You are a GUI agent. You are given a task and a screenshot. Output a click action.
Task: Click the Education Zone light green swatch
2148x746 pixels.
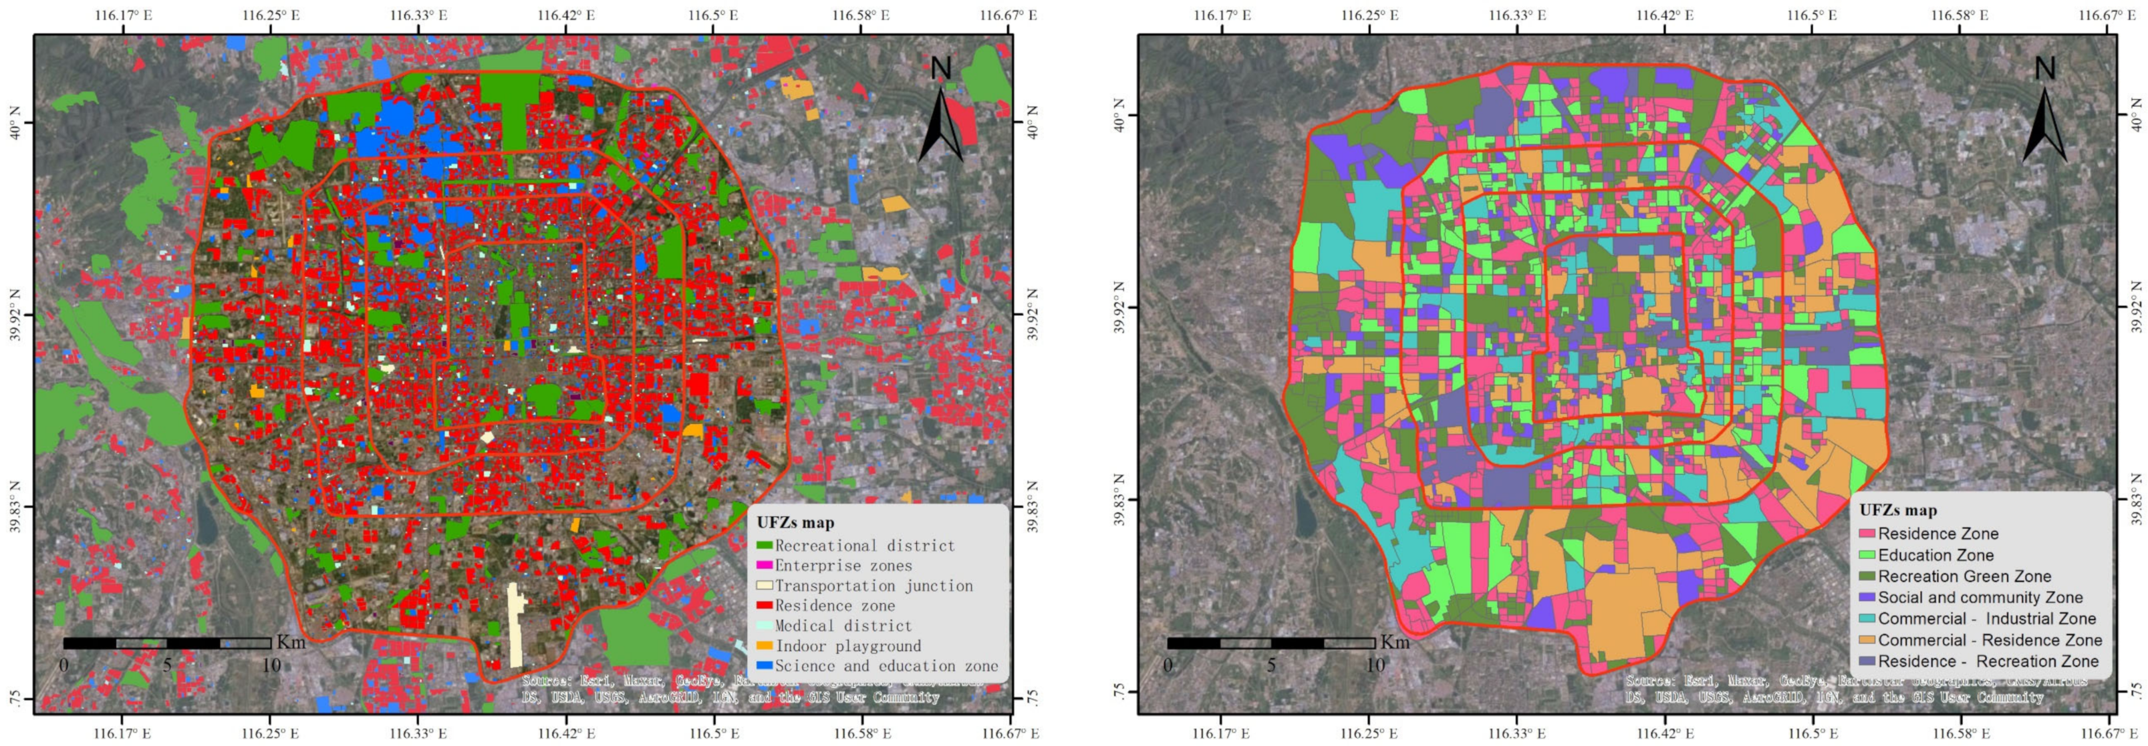(1867, 555)
